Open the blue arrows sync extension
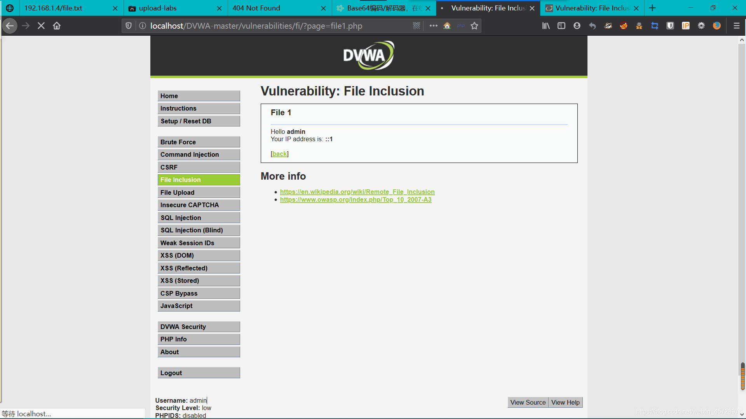 [x=655, y=26]
